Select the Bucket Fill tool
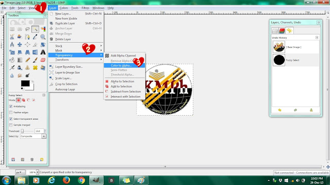 [x=12, y=60]
